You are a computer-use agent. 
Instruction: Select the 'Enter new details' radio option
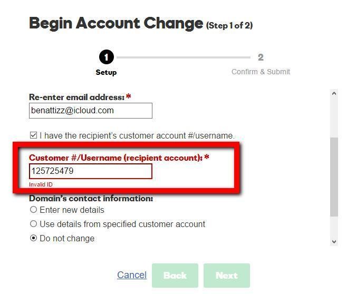34,210
